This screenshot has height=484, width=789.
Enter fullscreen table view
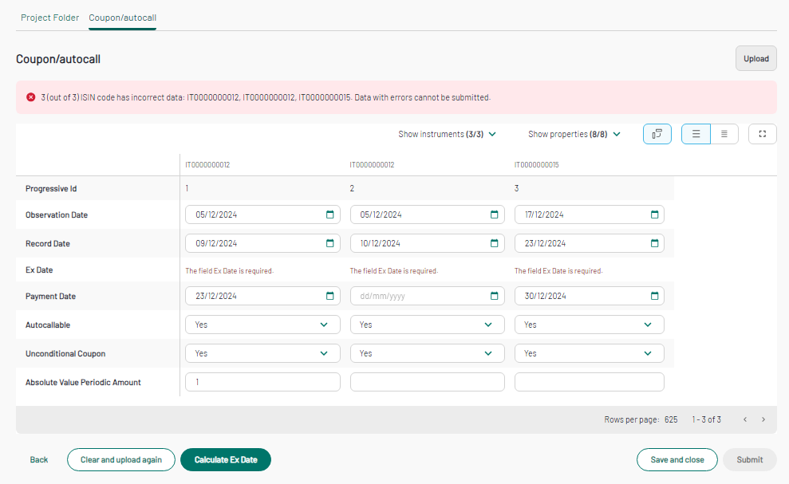click(763, 134)
